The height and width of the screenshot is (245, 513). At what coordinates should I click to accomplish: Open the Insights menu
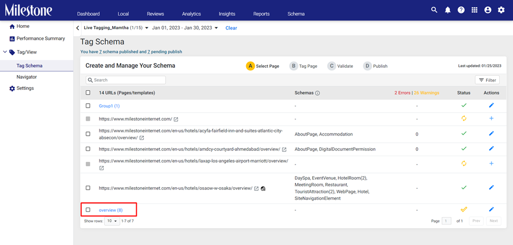tap(227, 14)
